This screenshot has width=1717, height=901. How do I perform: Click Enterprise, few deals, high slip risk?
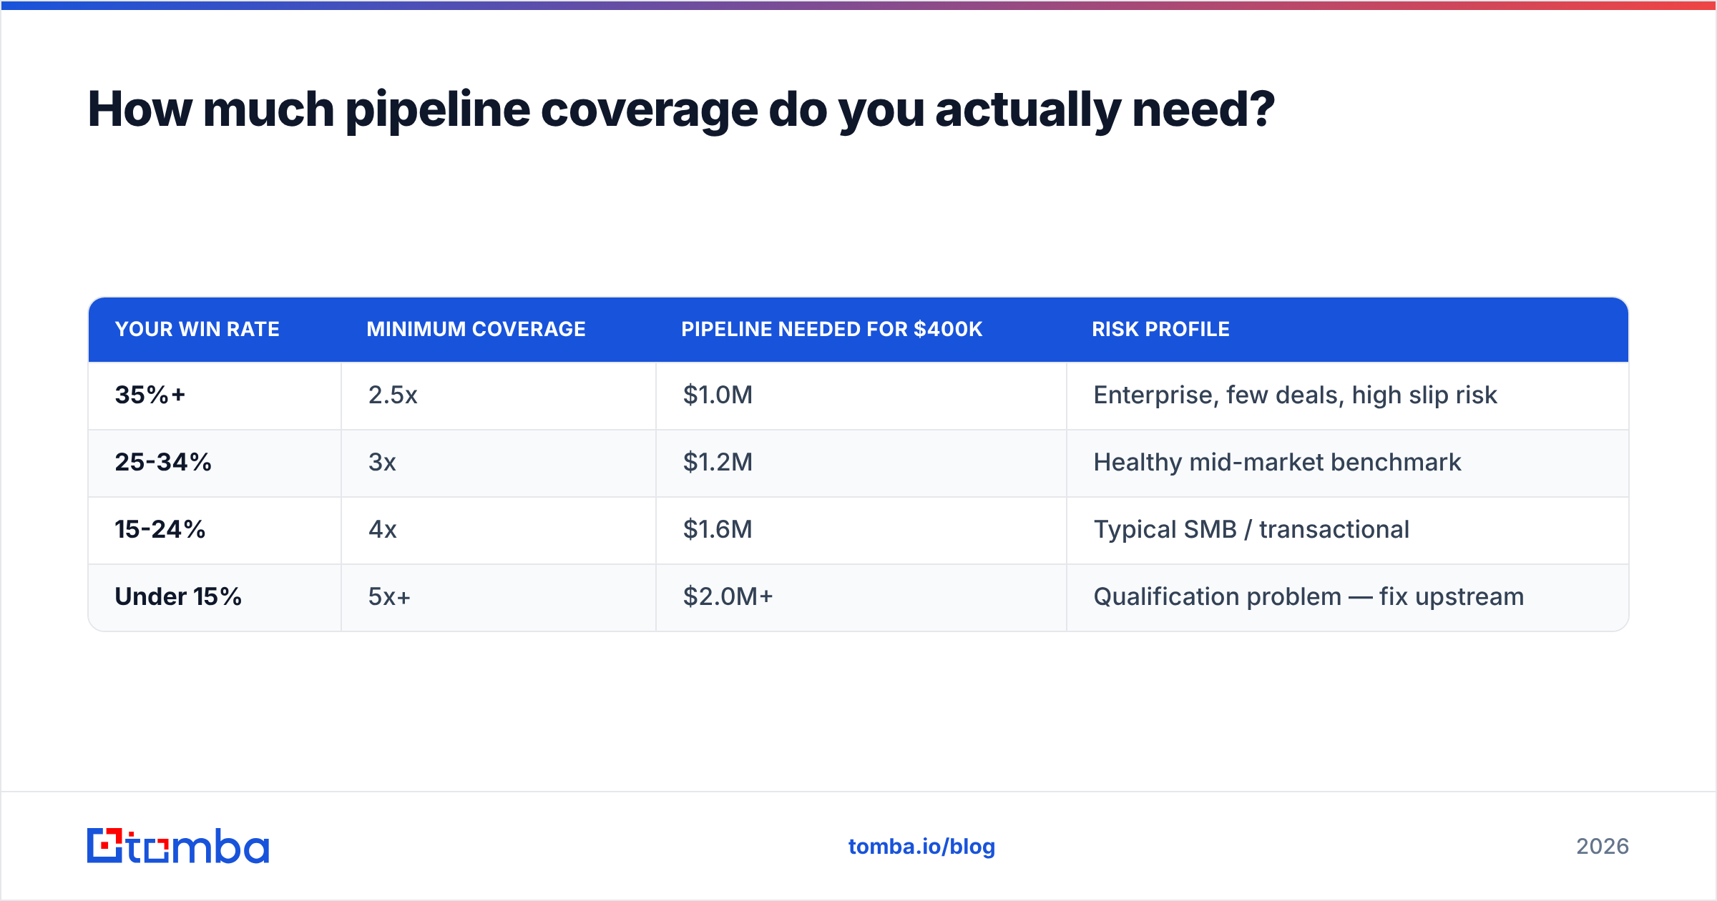click(1295, 395)
